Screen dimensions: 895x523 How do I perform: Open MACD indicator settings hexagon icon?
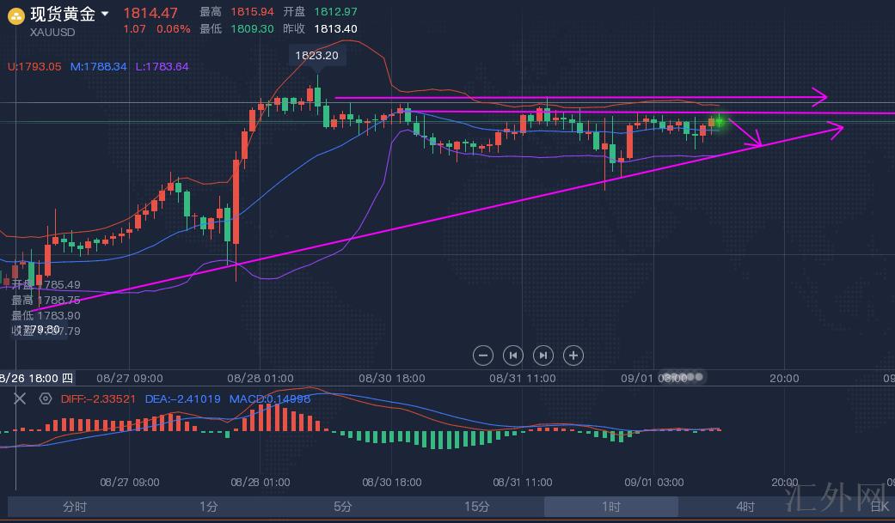pyautogui.click(x=46, y=398)
